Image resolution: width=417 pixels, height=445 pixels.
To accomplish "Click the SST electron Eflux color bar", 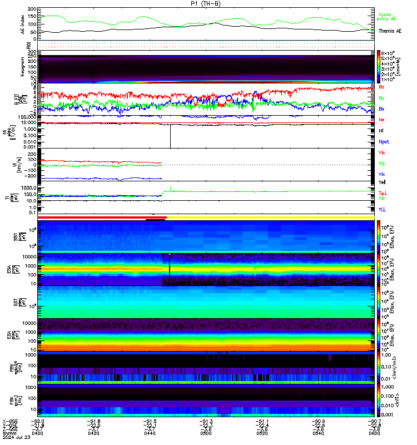I will pyautogui.click(x=379, y=302).
